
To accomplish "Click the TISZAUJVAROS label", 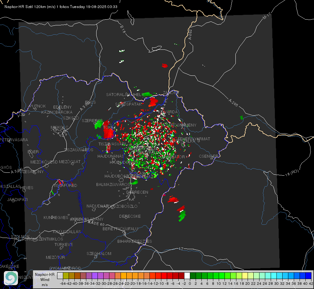I will coord(79,150).
